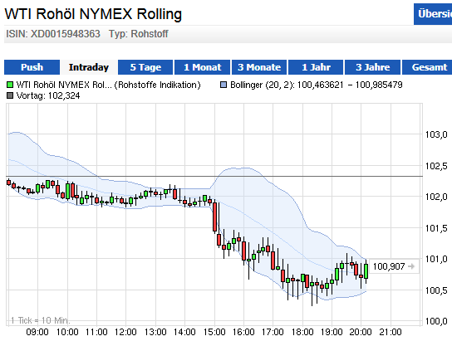The height and width of the screenshot is (341, 452).
Task: Click the 09:00 time axis label
Action: [37, 332]
